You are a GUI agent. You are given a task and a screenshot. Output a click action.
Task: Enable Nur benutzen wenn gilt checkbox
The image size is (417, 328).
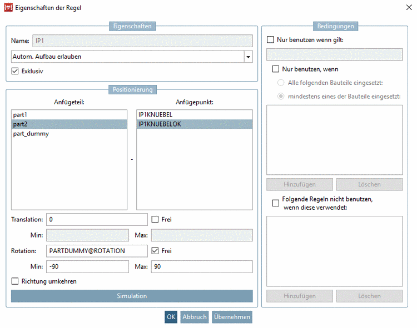(270, 40)
